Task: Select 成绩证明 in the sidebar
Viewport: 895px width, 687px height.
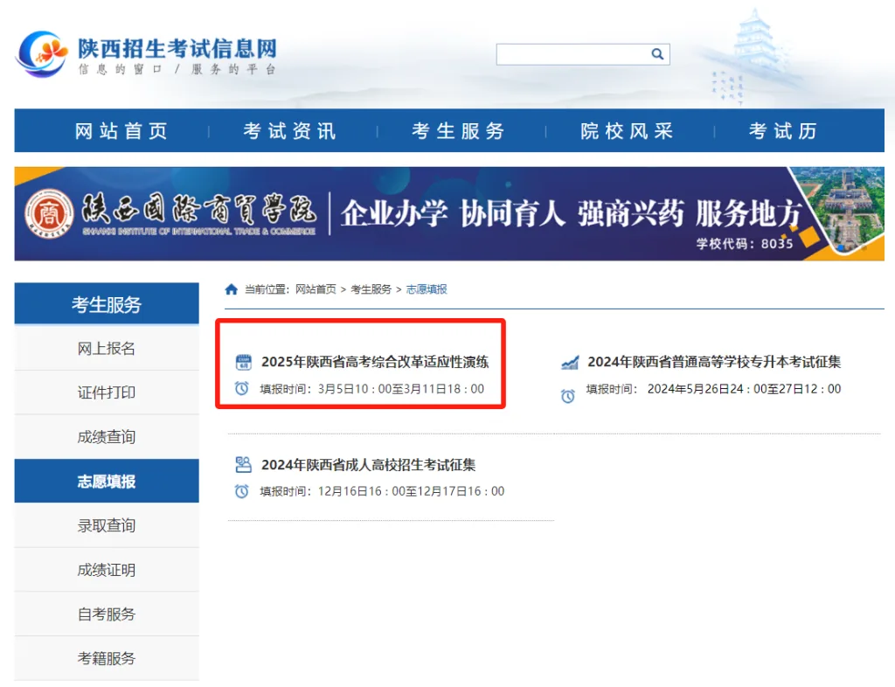Action: coord(107,570)
